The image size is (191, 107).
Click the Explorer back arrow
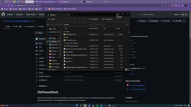48,24
